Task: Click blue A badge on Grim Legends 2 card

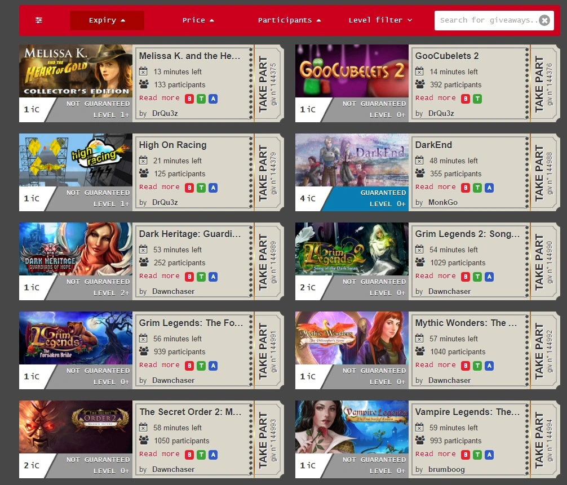Action: (x=489, y=277)
